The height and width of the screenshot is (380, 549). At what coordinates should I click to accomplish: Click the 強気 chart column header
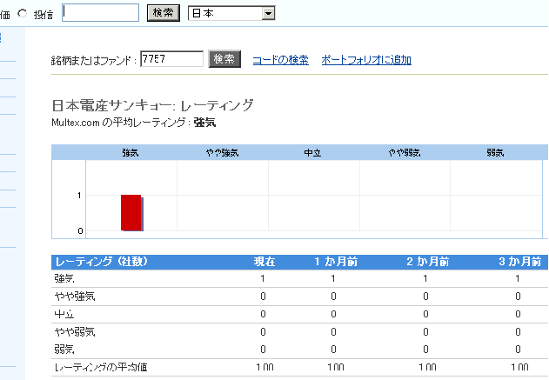pyautogui.click(x=131, y=153)
